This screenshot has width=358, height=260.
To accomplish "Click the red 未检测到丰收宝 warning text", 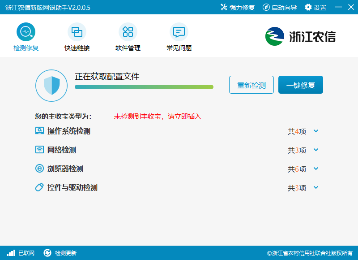I will 158,117.
